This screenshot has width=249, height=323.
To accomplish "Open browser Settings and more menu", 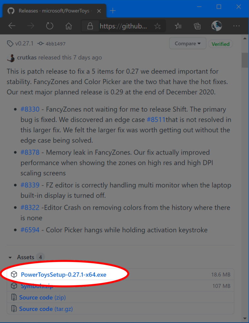I will tap(236, 26).
